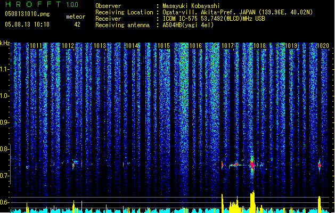Click the 1020 time marker

pos(323,45)
